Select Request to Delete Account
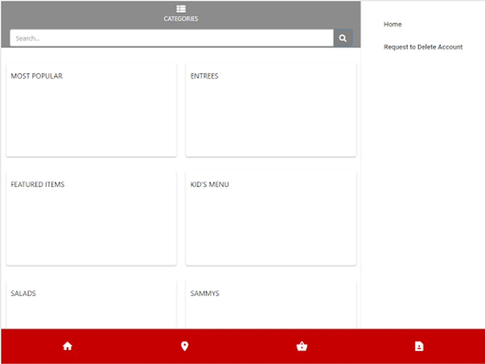The height and width of the screenshot is (364, 485). pyautogui.click(x=423, y=47)
